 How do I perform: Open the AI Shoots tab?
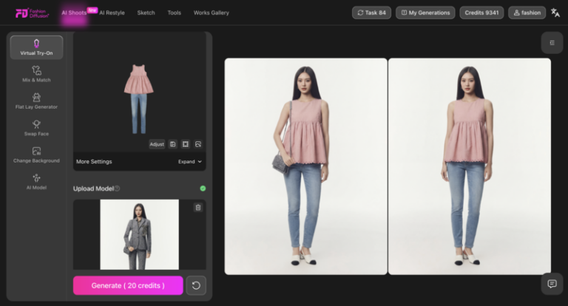pyautogui.click(x=74, y=13)
